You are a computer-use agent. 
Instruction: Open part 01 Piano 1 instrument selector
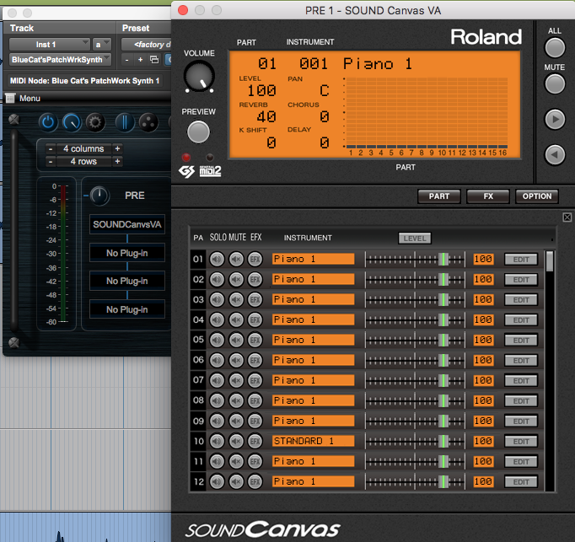[x=313, y=259]
